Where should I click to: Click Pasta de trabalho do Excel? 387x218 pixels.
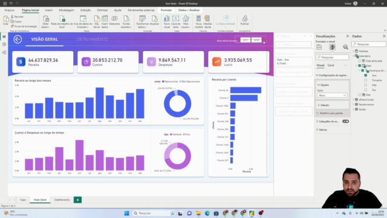[62, 22]
